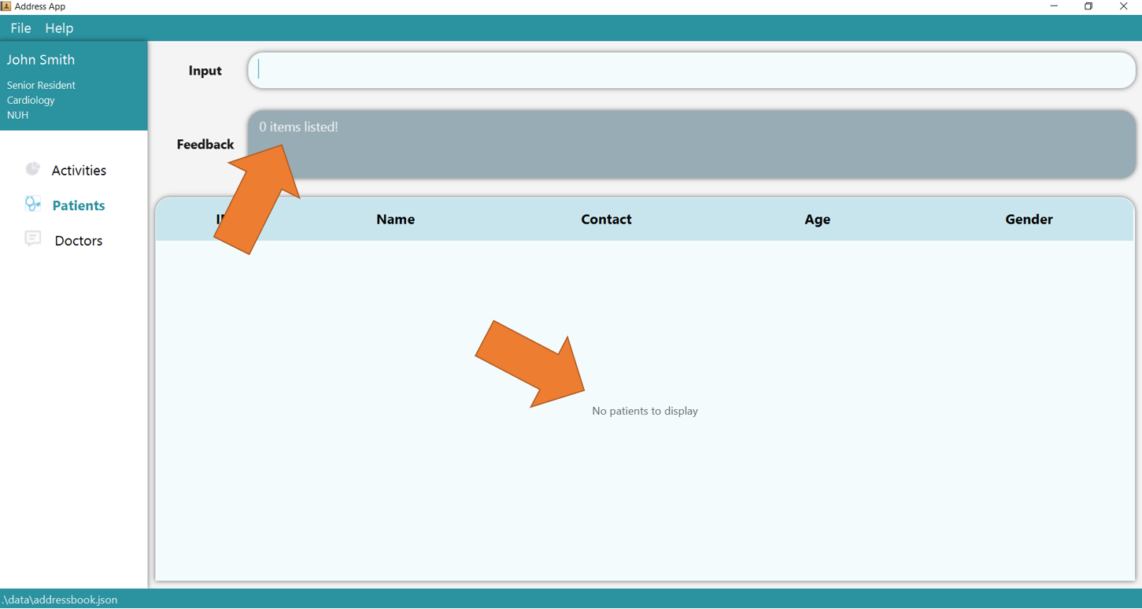The height and width of the screenshot is (609, 1142).
Task: Restore down the Address App window
Action: [x=1088, y=6]
